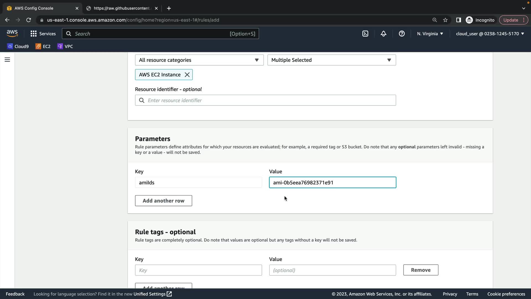Click the Resource identifier search field
Viewport: 531px width, 299px height.
(265, 100)
